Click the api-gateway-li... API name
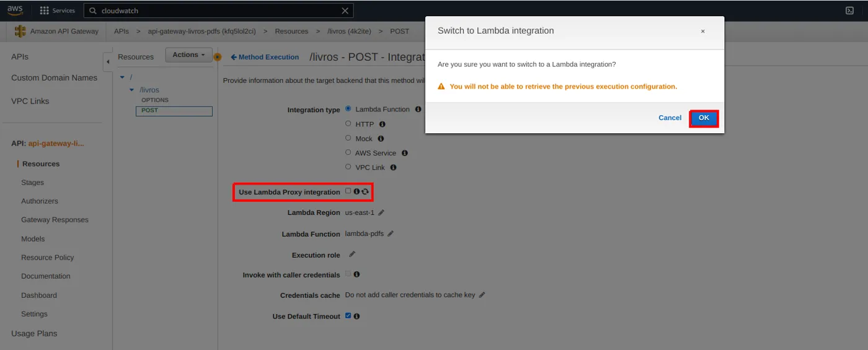The width and height of the screenshot is (868, 350). [x=56, y=143]
